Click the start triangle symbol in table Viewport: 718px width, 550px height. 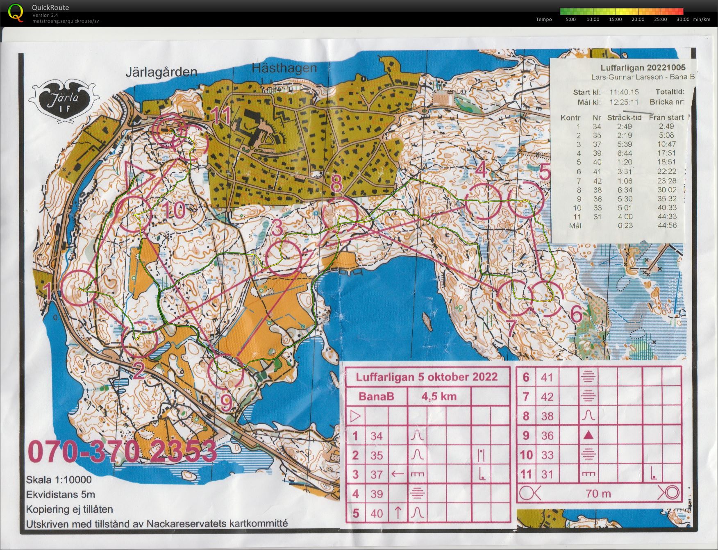[355, 417]
